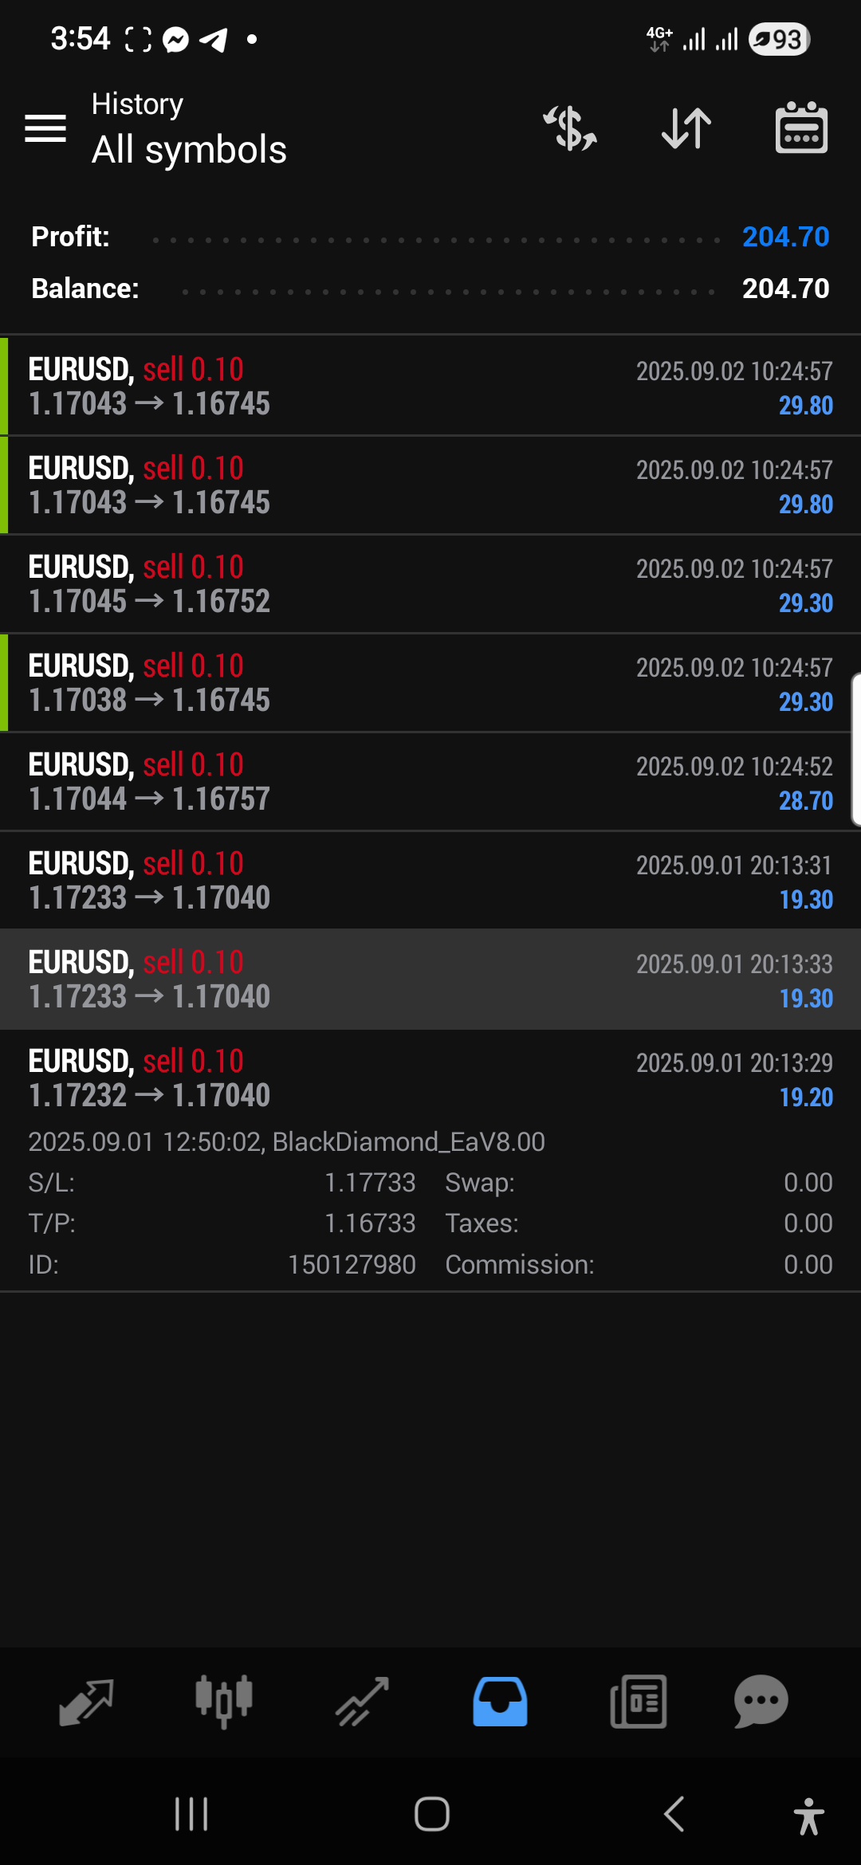Expand the 1.17045 to 1.16752 trade

coord(431,584)
